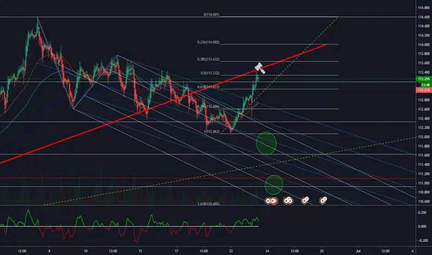Click date 6 on the time axis
The width and height of the screenshot is (432, 255).
coord(413,251)
